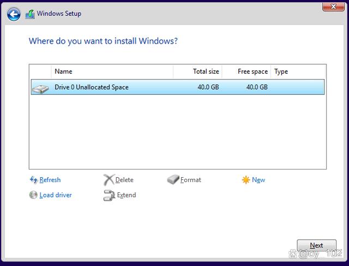
Task: Click the Format link
Action: [x=191, y=180]
